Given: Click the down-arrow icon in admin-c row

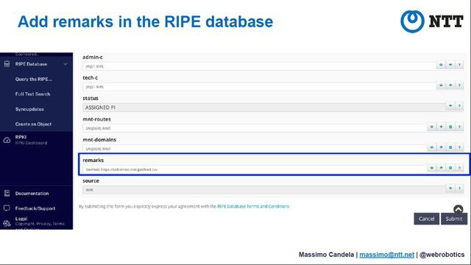Looking at the screenshot, I should pyautogui.click(x=441, y=65).
